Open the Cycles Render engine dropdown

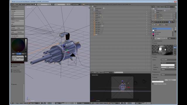point(77,4)
